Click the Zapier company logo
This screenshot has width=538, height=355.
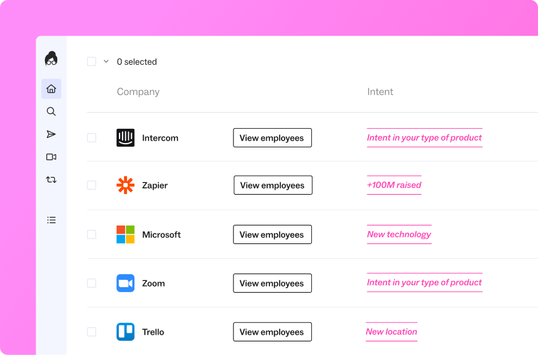pyautogui.click(x=125, y=186)
